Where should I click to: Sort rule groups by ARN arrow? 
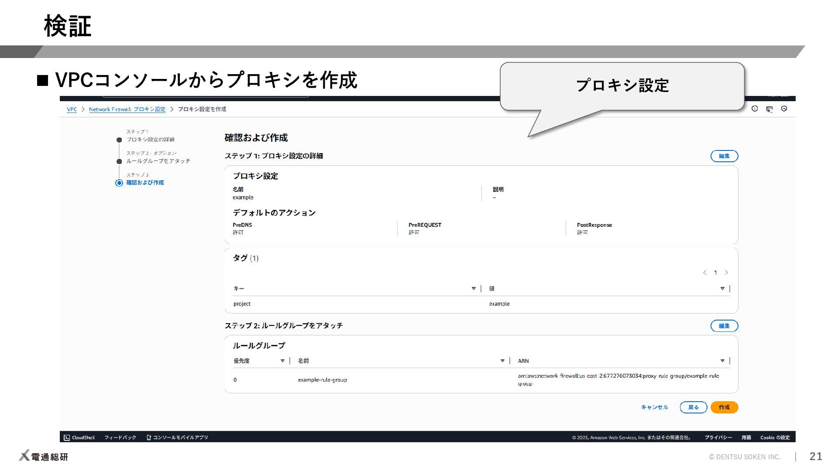[722, 361]
